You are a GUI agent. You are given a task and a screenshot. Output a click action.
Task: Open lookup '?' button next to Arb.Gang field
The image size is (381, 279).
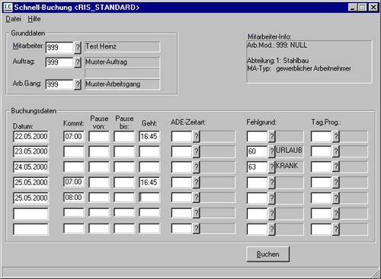click(78, 84)
